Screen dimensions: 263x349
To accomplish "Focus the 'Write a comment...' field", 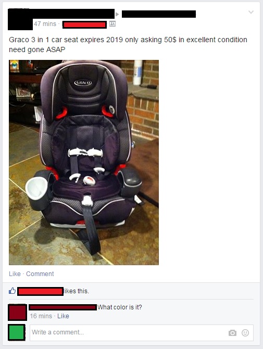I will [142, 333].
